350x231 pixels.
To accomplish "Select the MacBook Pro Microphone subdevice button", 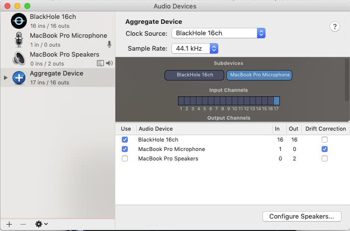I will (260, 75).
